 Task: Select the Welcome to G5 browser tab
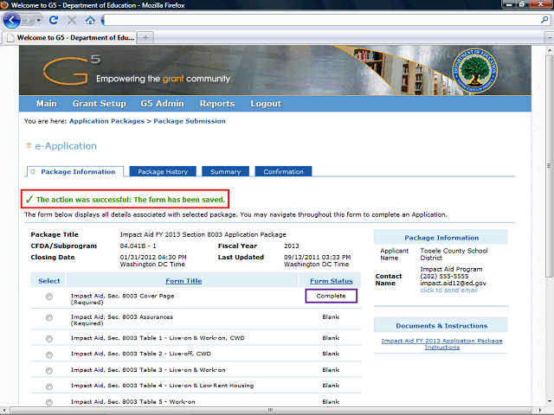(70, 37)
